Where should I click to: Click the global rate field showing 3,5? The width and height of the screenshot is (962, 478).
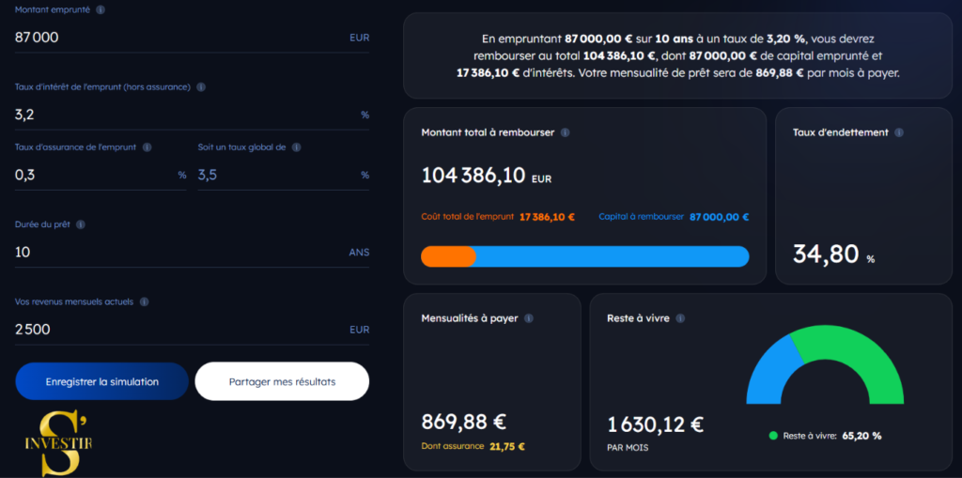pos(284,175)
